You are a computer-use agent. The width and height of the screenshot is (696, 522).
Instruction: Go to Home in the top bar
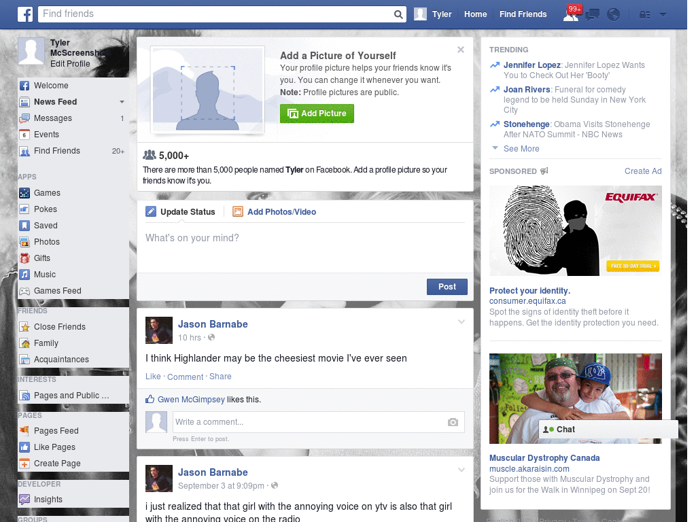coord(475,14)
